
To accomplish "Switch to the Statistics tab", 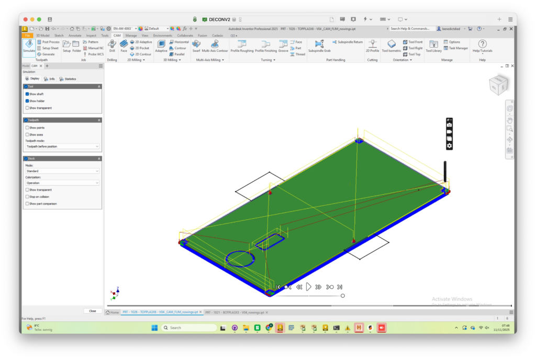I will 68,79.
